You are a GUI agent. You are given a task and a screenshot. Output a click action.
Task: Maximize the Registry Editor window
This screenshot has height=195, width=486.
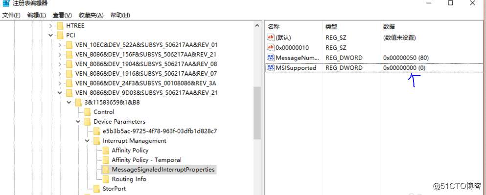[450, 3]
